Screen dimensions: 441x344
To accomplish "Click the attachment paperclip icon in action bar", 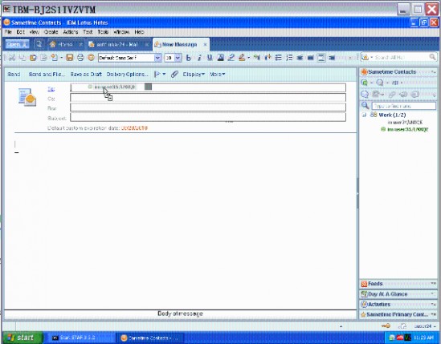I will pos(174,74).
